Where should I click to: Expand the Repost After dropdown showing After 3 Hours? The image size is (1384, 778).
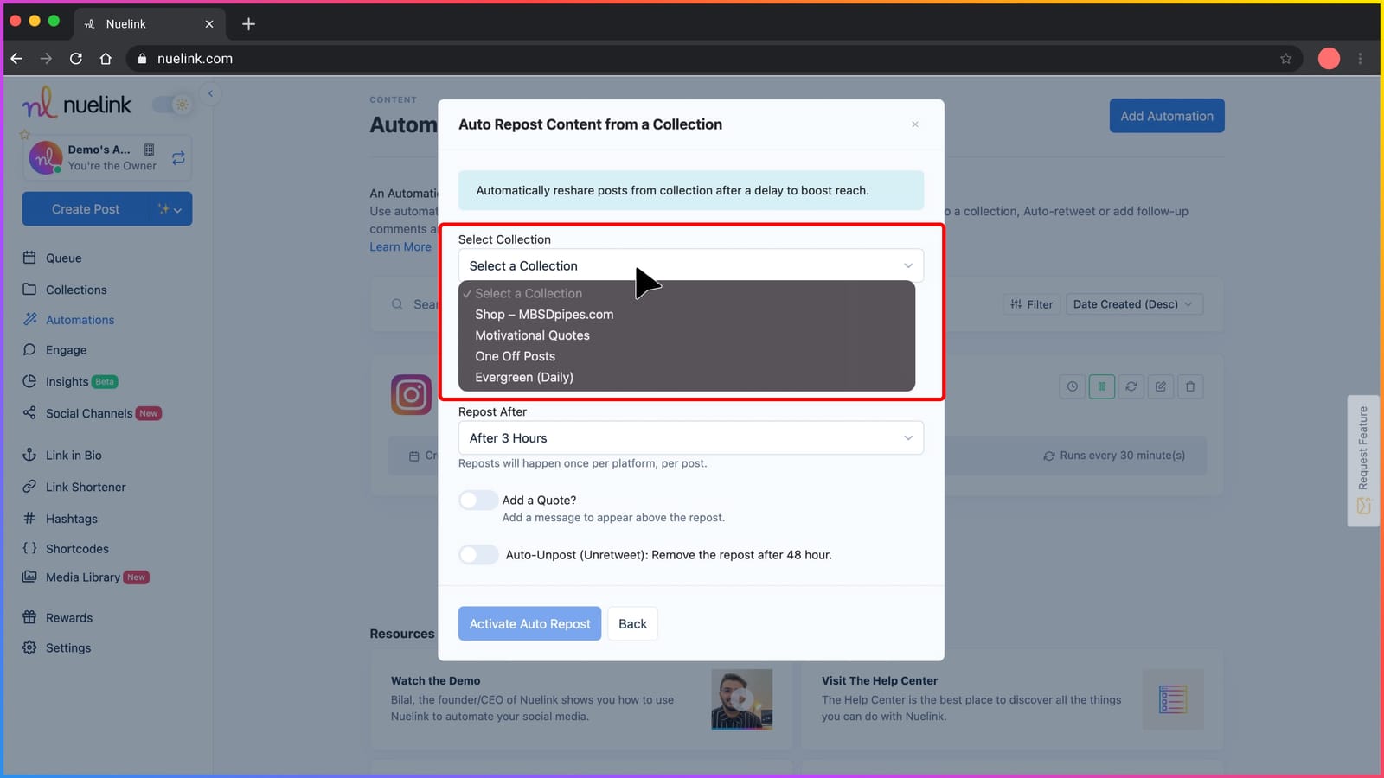pos(689,437)
